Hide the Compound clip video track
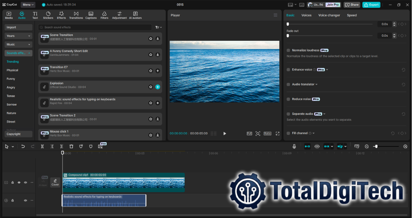The width and height of the screenshot is (413, 218). tap(19, 182)
